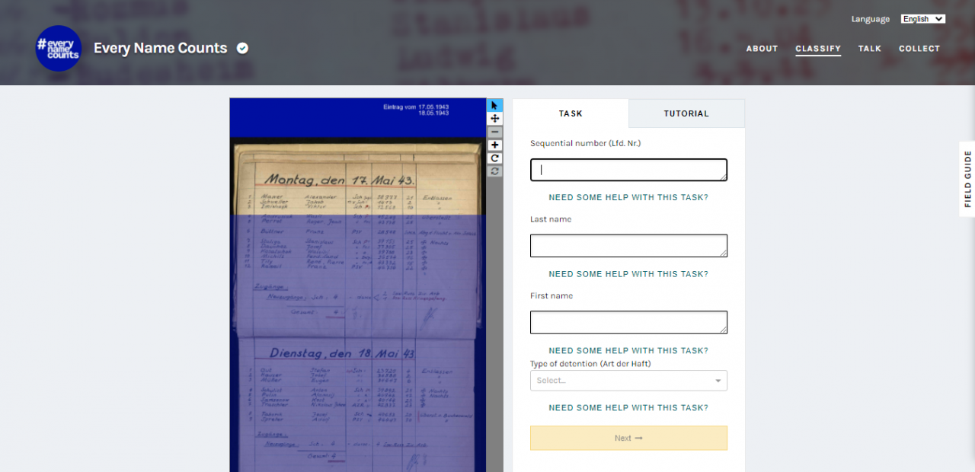Open the TALK page

pos(869,49)
